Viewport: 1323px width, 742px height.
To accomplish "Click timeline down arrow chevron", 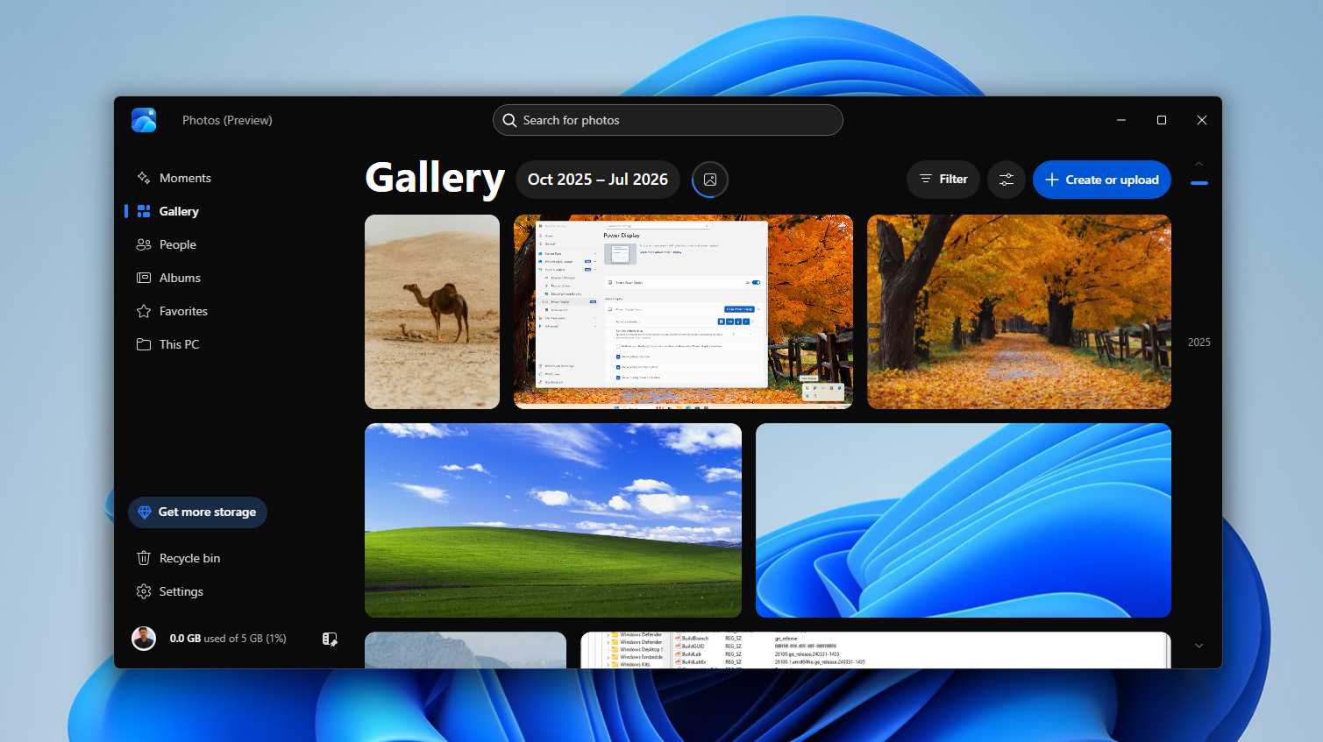I will [x=1199, y=646].
